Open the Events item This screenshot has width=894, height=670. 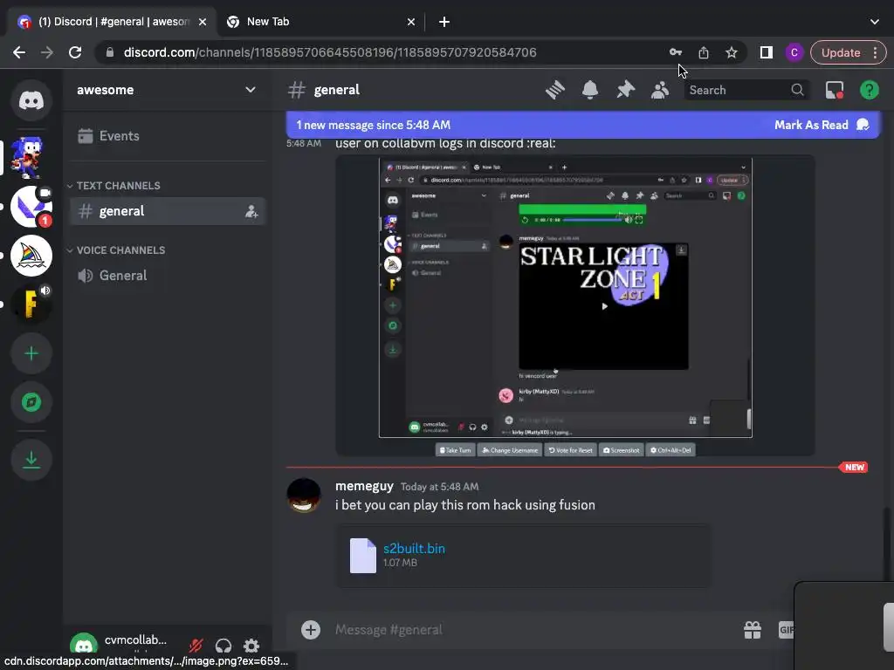[x=168, y=136]
